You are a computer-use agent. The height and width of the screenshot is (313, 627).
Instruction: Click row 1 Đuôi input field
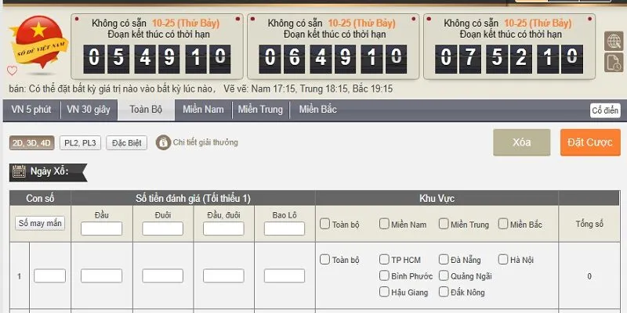click(163, 276)
